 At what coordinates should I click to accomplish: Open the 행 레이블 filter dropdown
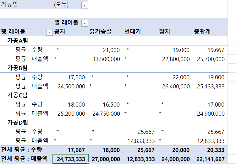coord(49,32)
